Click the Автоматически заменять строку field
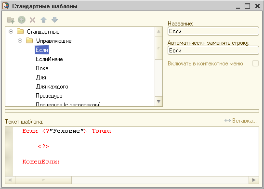Image resolution: width=264 pixels, height=189 pixels. (x=213, y=50)
